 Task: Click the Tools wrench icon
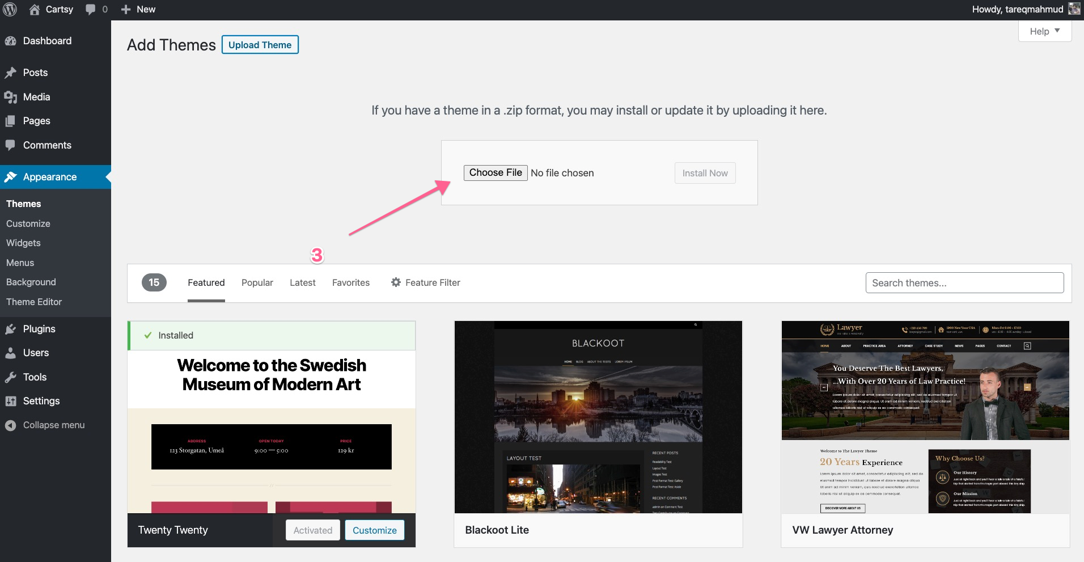click(11, 377)
